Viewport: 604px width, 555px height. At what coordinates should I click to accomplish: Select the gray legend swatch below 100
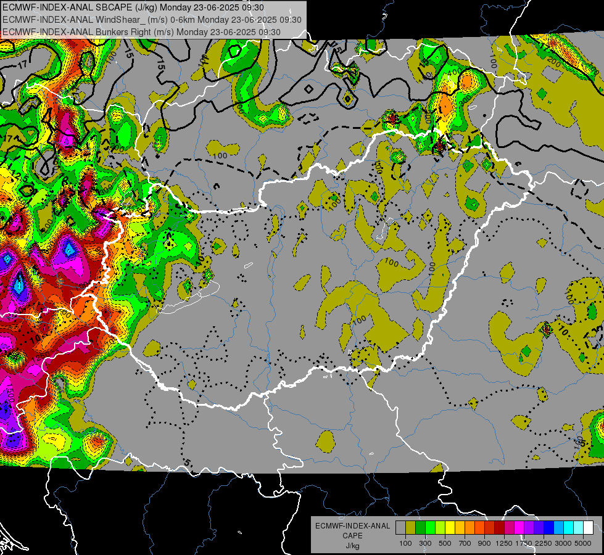point(400,527)
